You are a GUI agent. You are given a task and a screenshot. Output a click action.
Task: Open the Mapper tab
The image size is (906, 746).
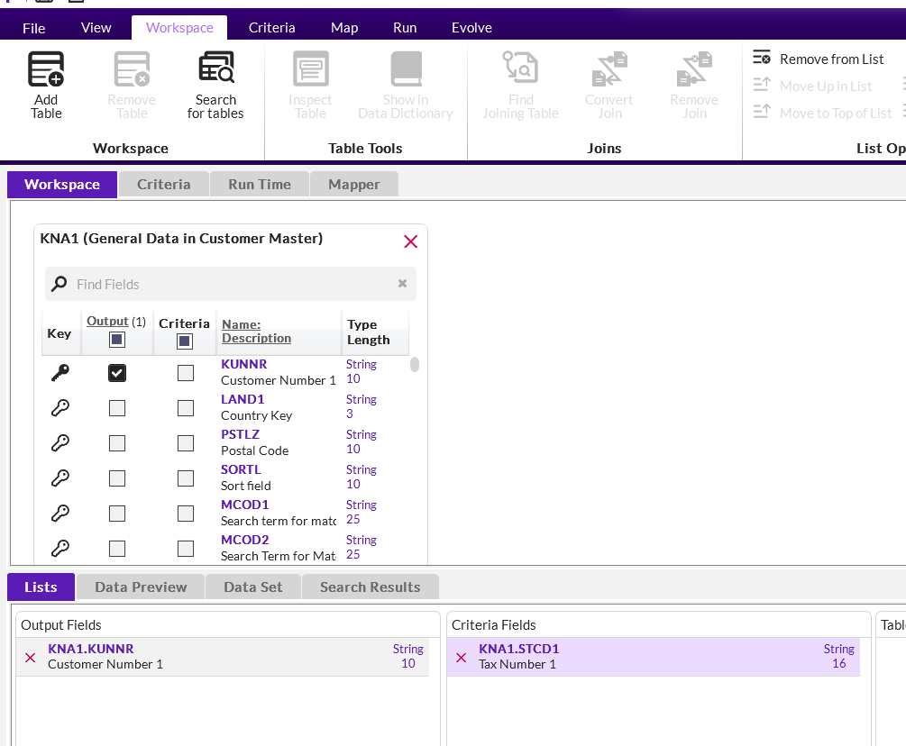pos(353,185)
